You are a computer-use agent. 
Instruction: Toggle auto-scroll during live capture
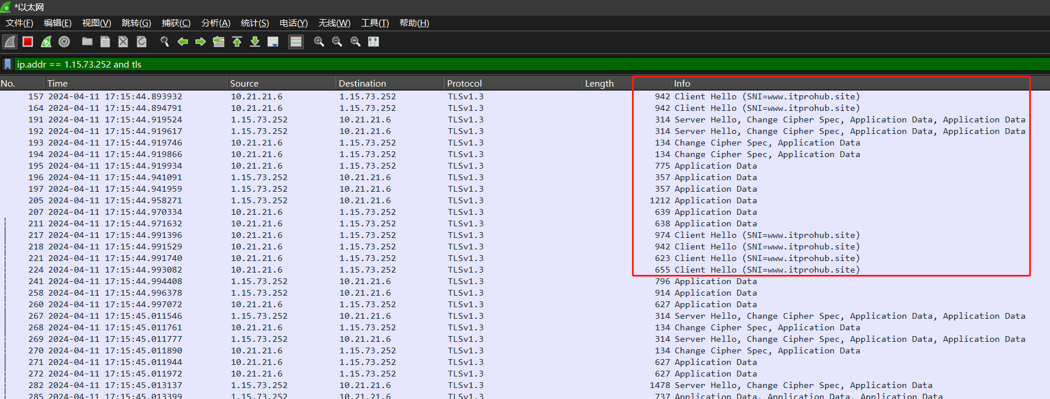tap(273, 42)
